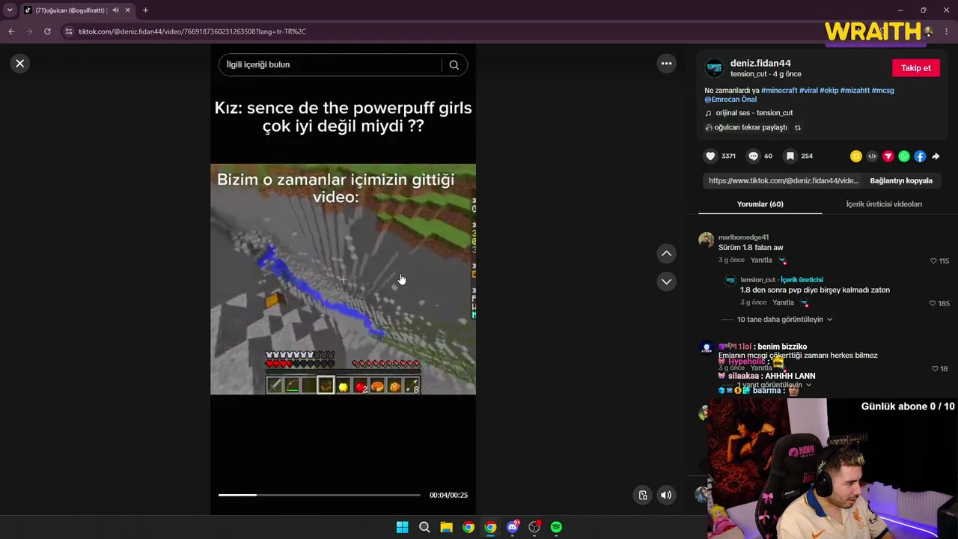Screen dimensions: 958x539
Task: Send to friends with the red paper-plane icon
Action: 888,156
